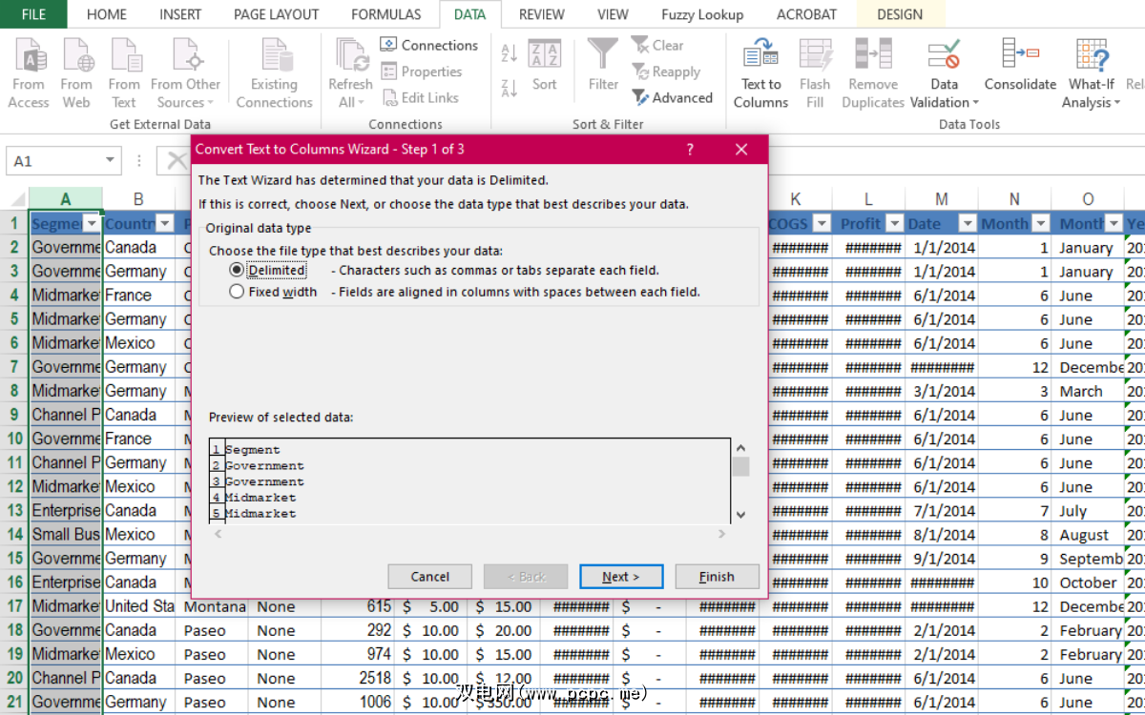Image resolution: width=1145 pixels, height=715 pixels.
Task: Click the preview vertical scrollbar thumb
Action: coord(740,466)
